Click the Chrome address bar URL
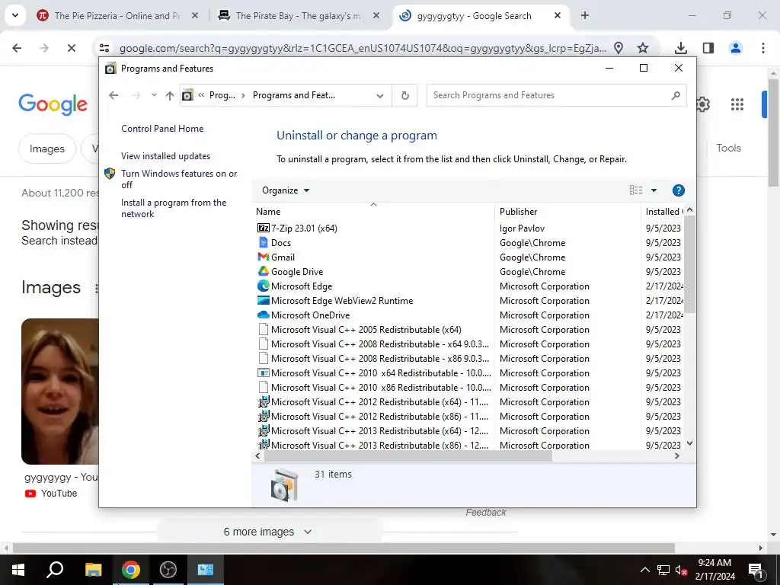The image size is (780, 585). [x=363, y=48]
